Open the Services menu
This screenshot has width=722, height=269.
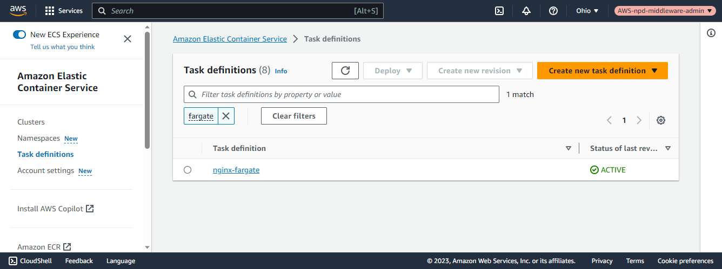coord(64,11)
